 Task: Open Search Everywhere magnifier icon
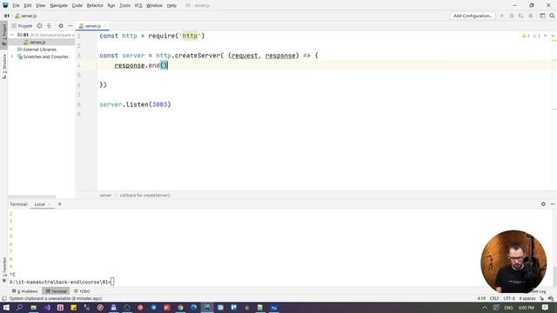[552, 16]
